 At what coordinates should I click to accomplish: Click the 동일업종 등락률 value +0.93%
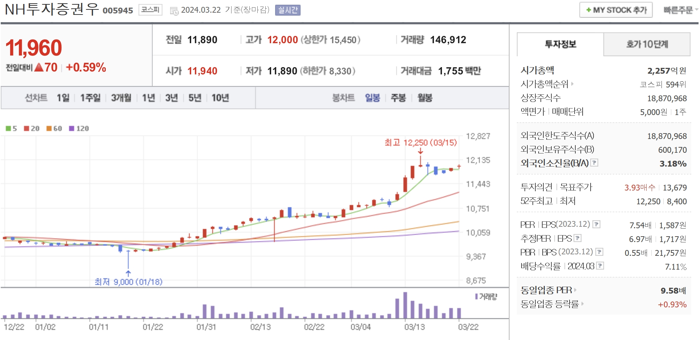(x=672, y=304)
